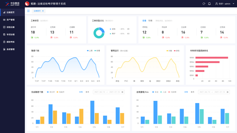Toggle 完成率 legend in 巡视里程 chart
This screenshot has width=237, height=133.
point(172,92)
